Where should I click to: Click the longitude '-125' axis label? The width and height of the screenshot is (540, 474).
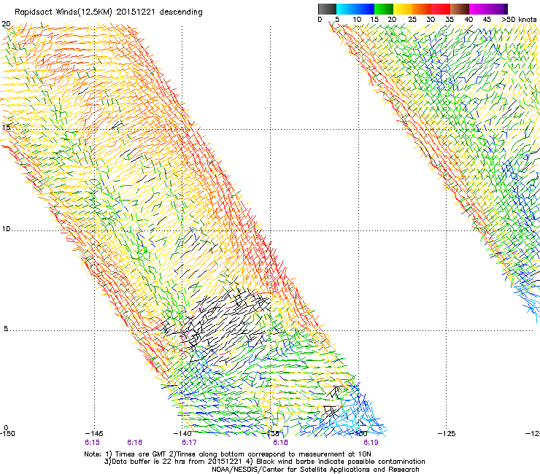click(x=447, y=433)
